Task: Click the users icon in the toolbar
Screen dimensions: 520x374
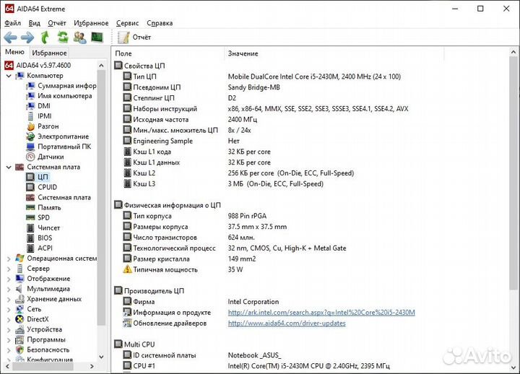Action: [x=79, y=37]
